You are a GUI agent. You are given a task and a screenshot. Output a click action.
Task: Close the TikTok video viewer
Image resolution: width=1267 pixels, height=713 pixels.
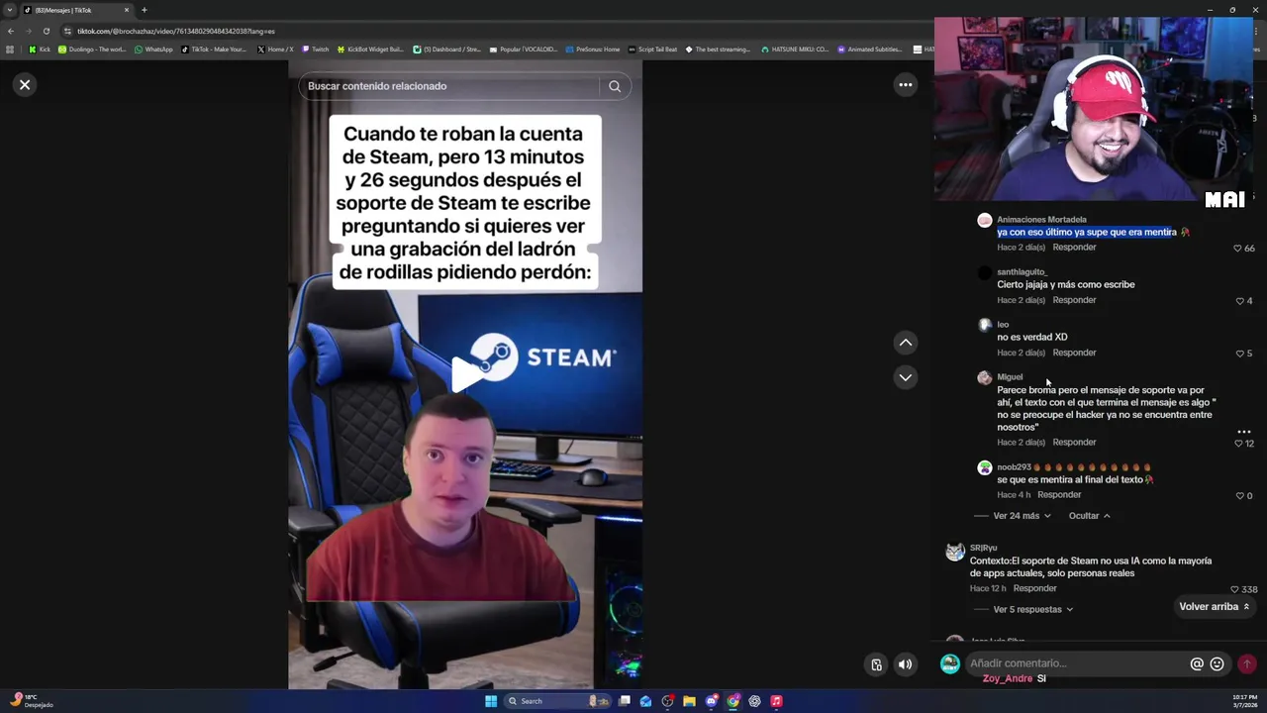[25, 85]
